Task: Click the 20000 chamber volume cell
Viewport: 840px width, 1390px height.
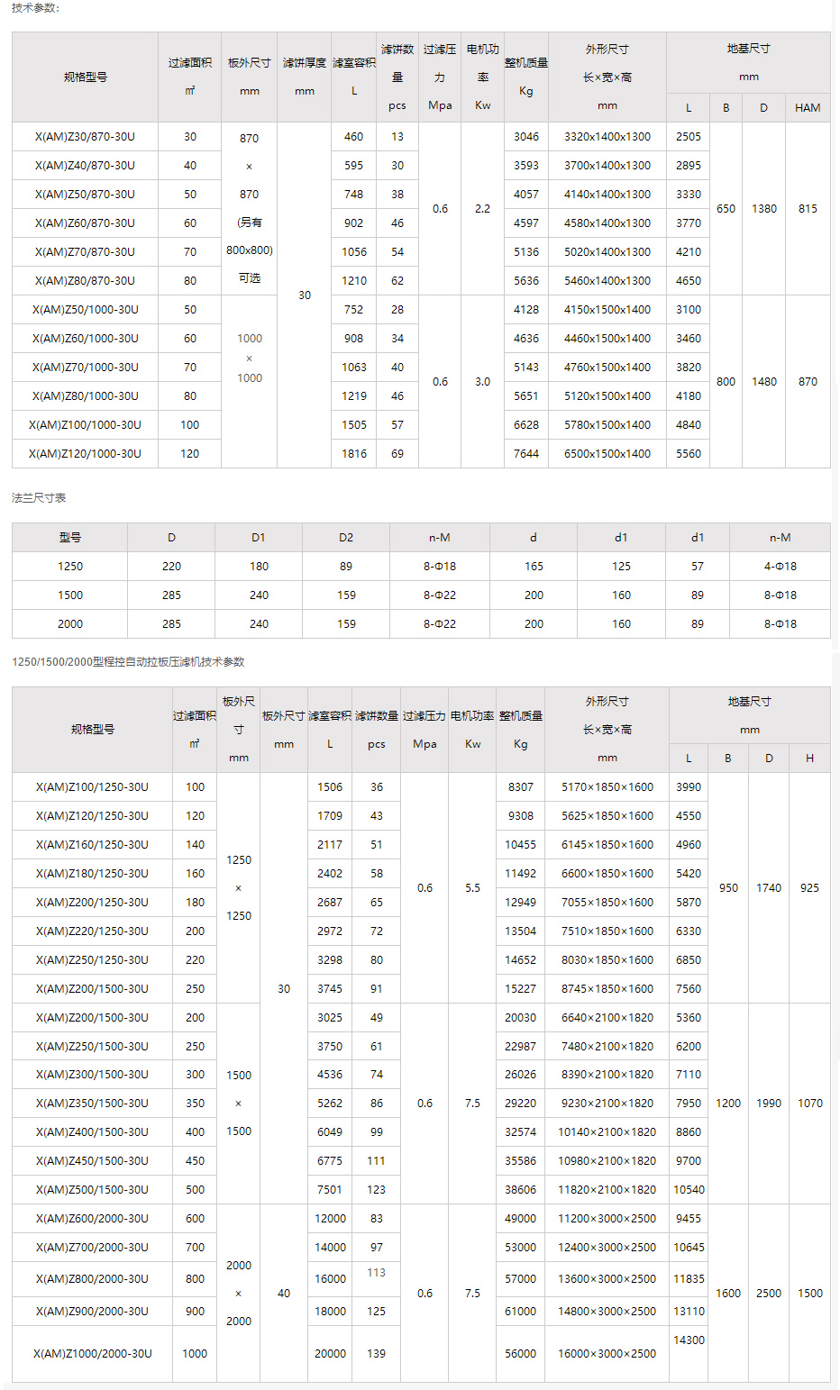Action: click(330, 1353)
